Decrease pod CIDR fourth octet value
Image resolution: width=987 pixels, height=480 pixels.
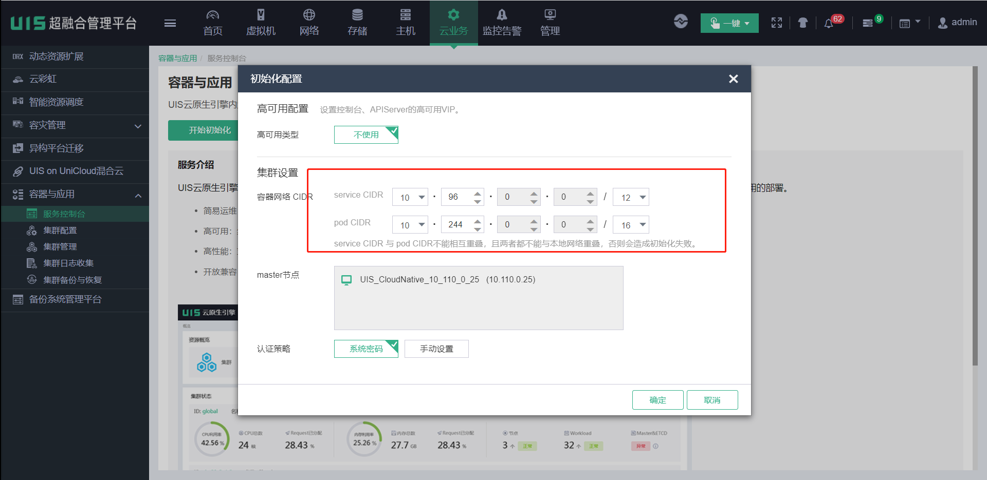(x=591, y=229)
